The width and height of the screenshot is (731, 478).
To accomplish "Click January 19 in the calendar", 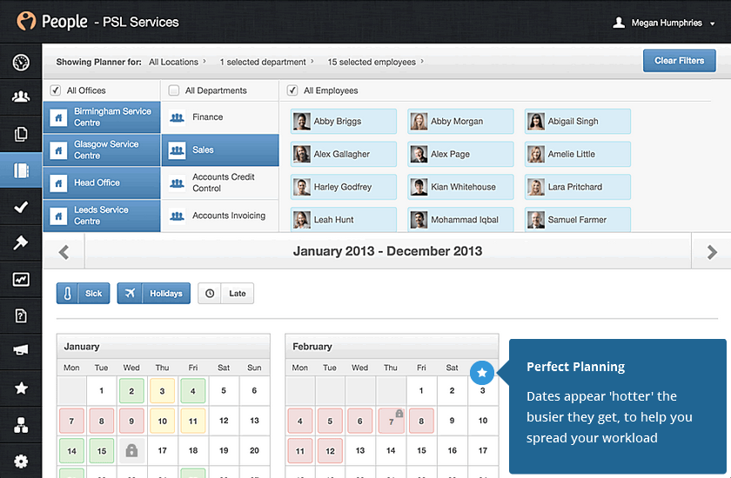I will coord(224,450).
